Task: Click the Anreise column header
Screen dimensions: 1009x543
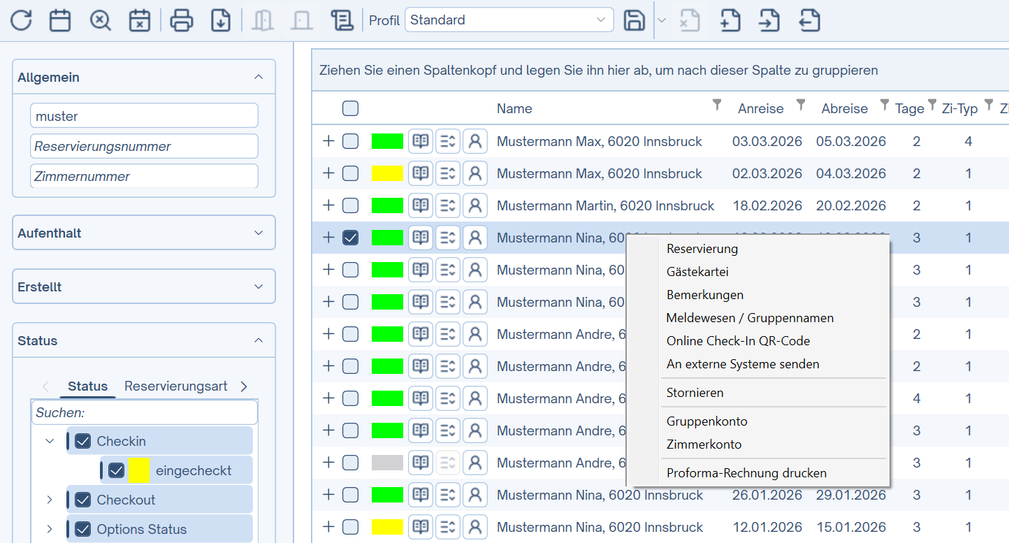Action: pos(760,108)
